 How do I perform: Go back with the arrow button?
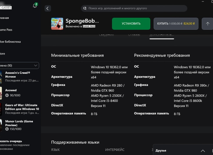[48, 8]
